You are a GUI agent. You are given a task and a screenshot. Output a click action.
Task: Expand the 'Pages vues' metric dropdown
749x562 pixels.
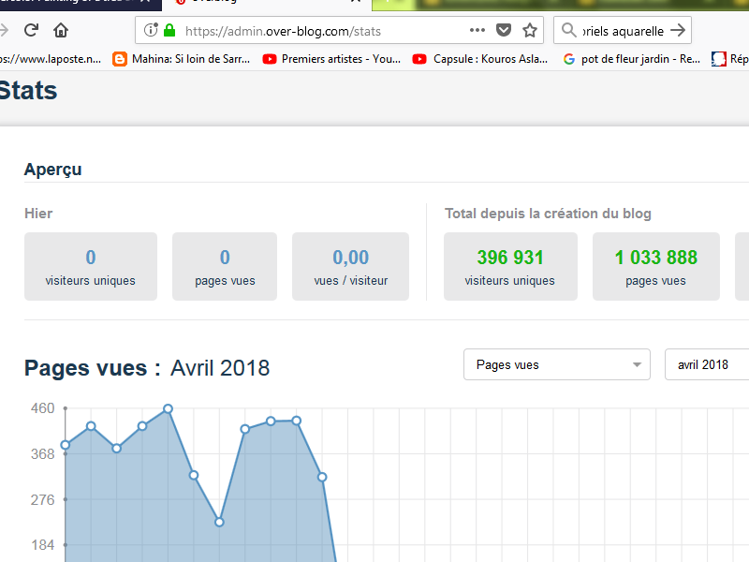(557, 364)
